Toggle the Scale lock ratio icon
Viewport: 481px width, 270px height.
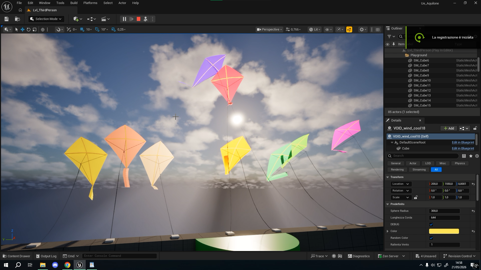tap(416, 197)
